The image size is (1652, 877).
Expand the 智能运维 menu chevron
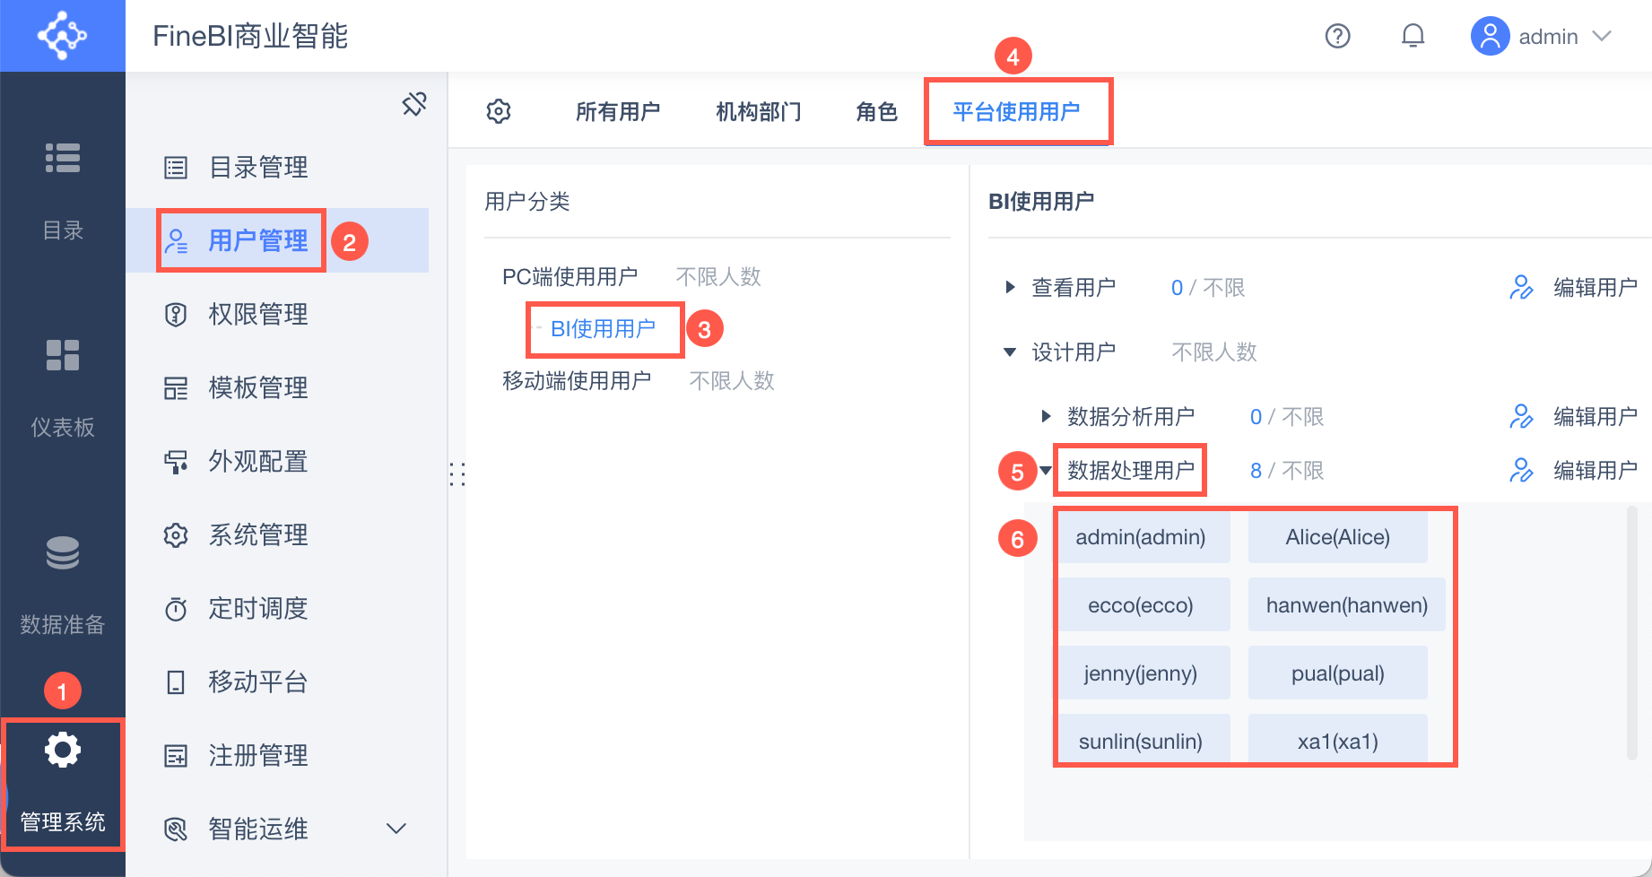(x=396, y=829)
